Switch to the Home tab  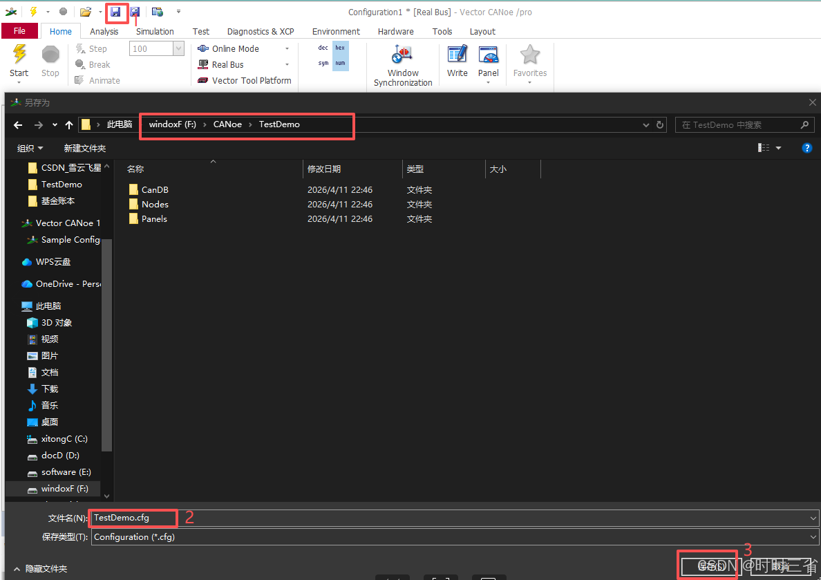click(x=61, y=31)
